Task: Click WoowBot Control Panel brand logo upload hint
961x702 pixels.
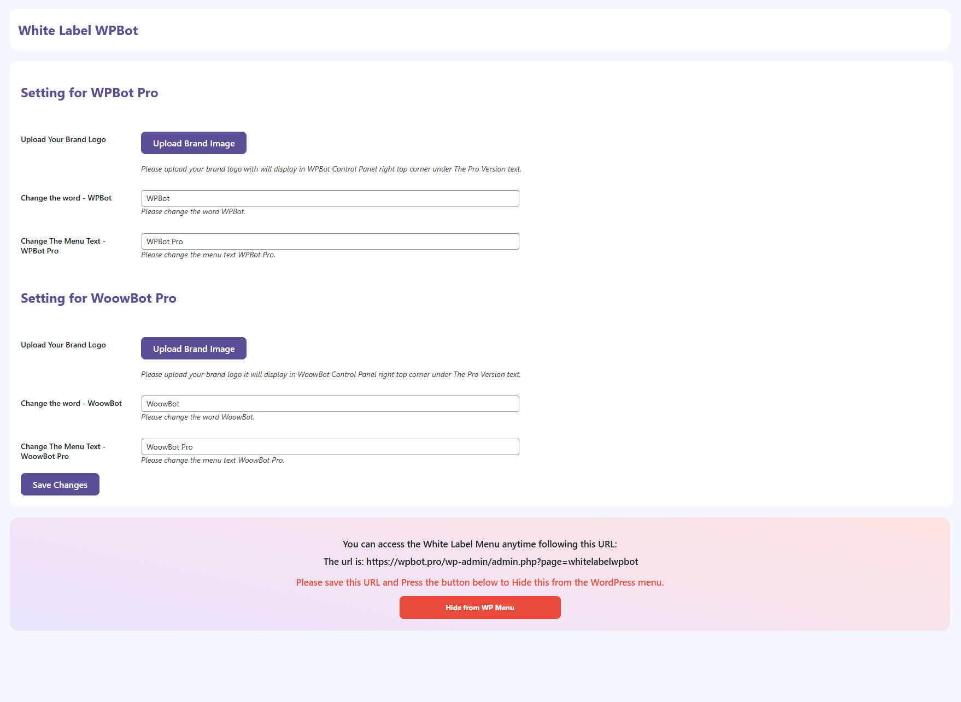Action: (x=331, y=375)
